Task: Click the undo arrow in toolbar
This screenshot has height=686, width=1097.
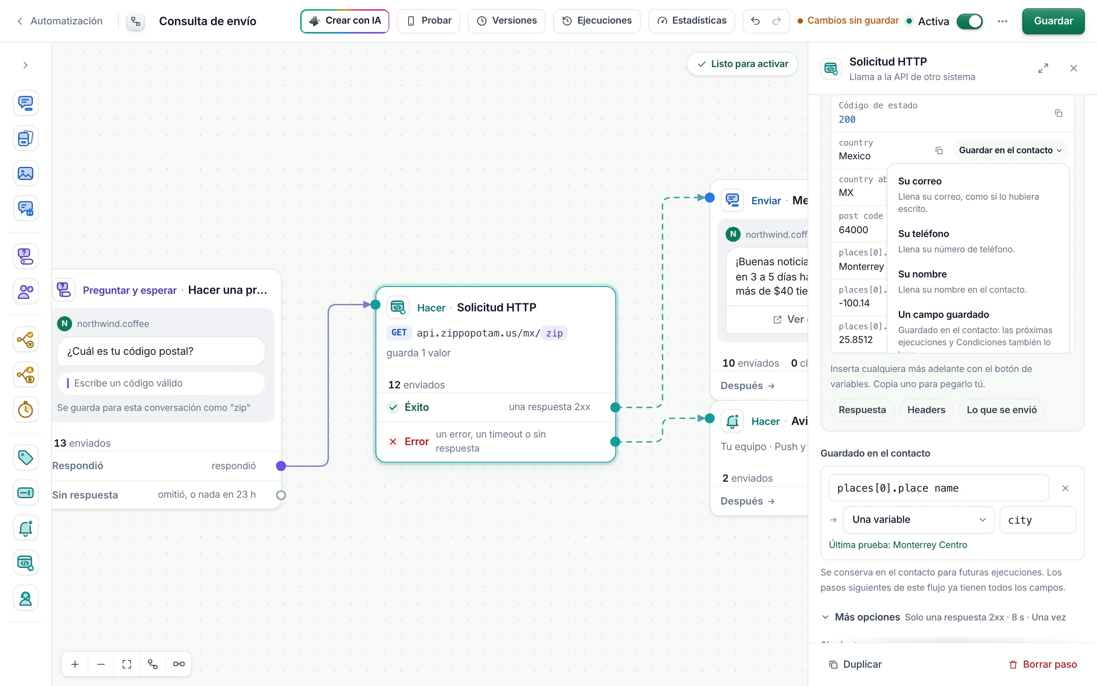Action: tap(755, 21)
